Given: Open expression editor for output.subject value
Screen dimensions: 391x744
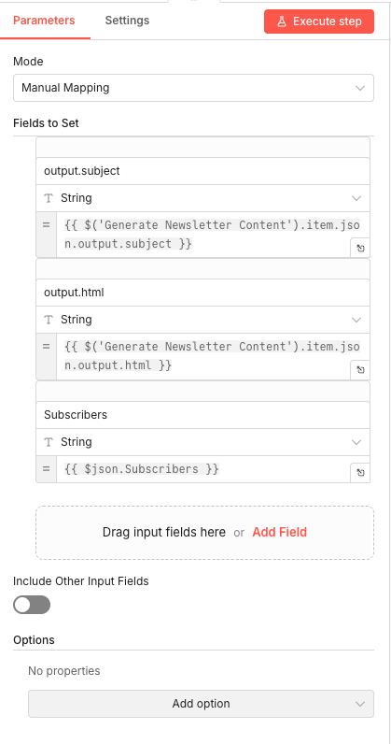Looking at the screenshot, I should coord(360,248).
